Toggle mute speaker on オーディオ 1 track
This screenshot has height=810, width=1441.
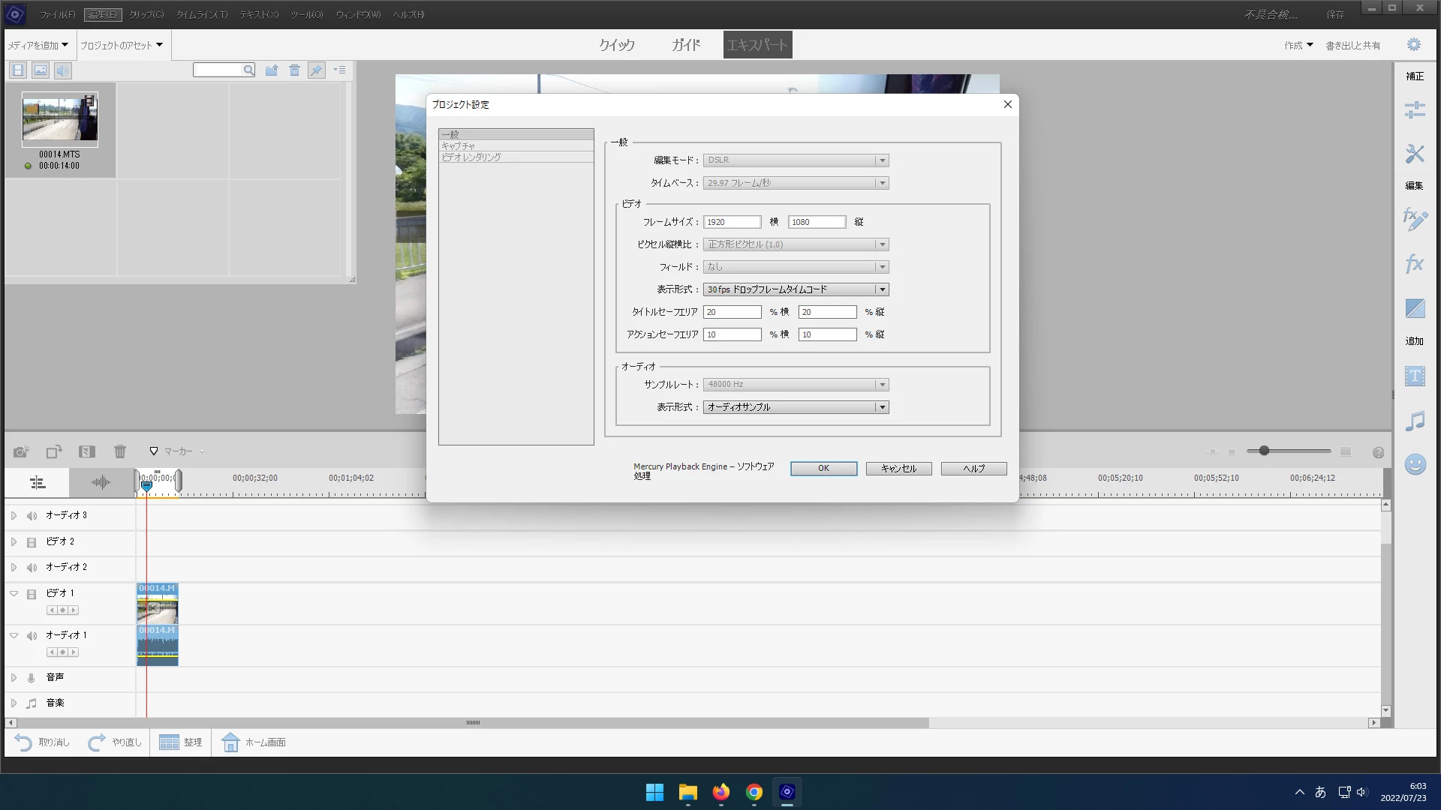(32, 636)
